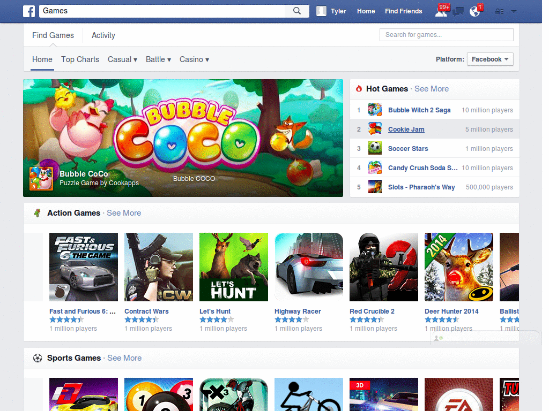549x411 pixels.
Task: Open Slots - Pharaoh's Way link
Action: point(421,187)
